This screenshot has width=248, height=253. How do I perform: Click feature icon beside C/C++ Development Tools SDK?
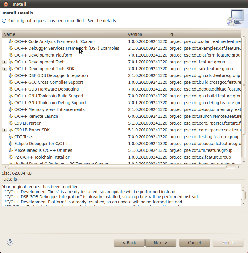[11, 69]
